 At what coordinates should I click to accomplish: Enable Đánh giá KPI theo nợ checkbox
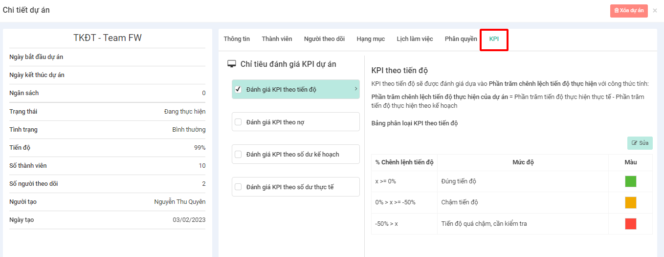(239, 122)
